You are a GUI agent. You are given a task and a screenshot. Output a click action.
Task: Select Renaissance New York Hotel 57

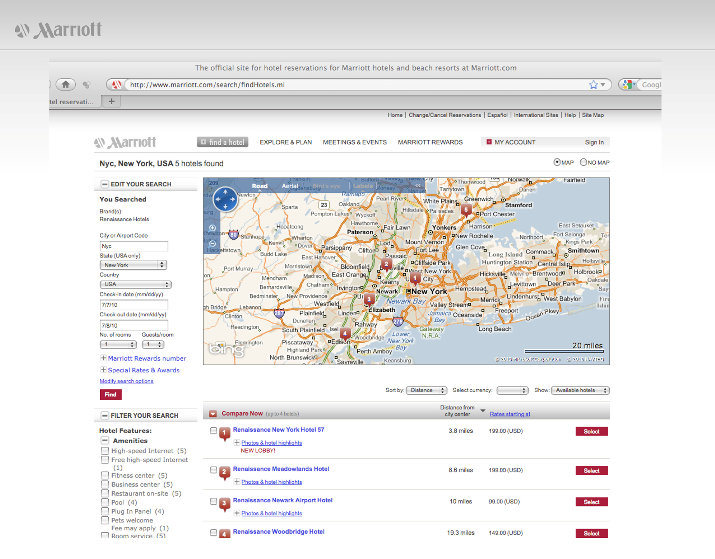(591, 431)
